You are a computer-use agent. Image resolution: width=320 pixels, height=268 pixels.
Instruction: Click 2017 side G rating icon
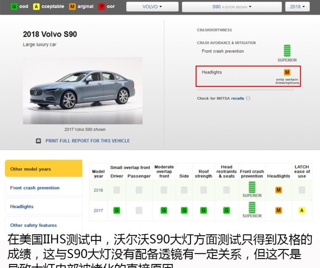pos(184,210)
